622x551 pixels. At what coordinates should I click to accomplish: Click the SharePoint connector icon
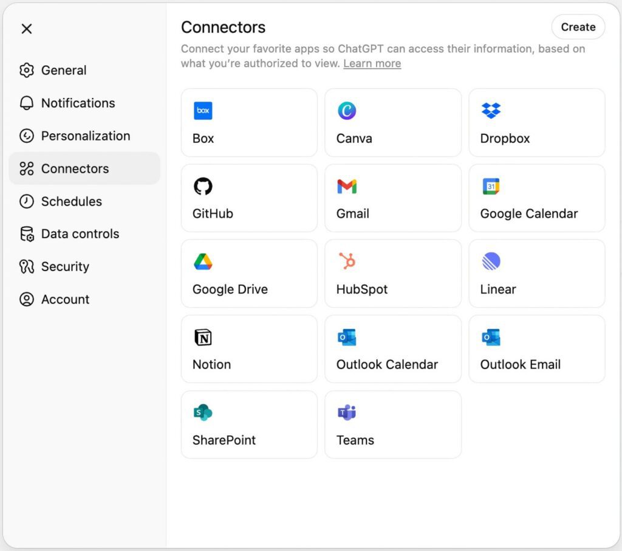[x=203, y=412]
